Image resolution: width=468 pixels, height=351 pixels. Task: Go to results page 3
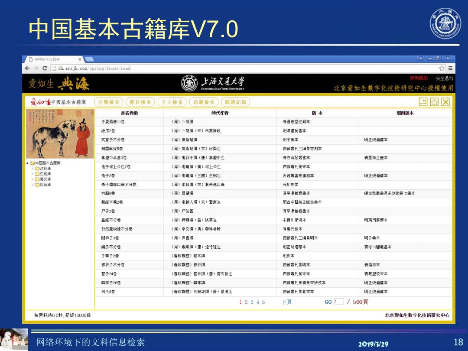pos(252,302)
